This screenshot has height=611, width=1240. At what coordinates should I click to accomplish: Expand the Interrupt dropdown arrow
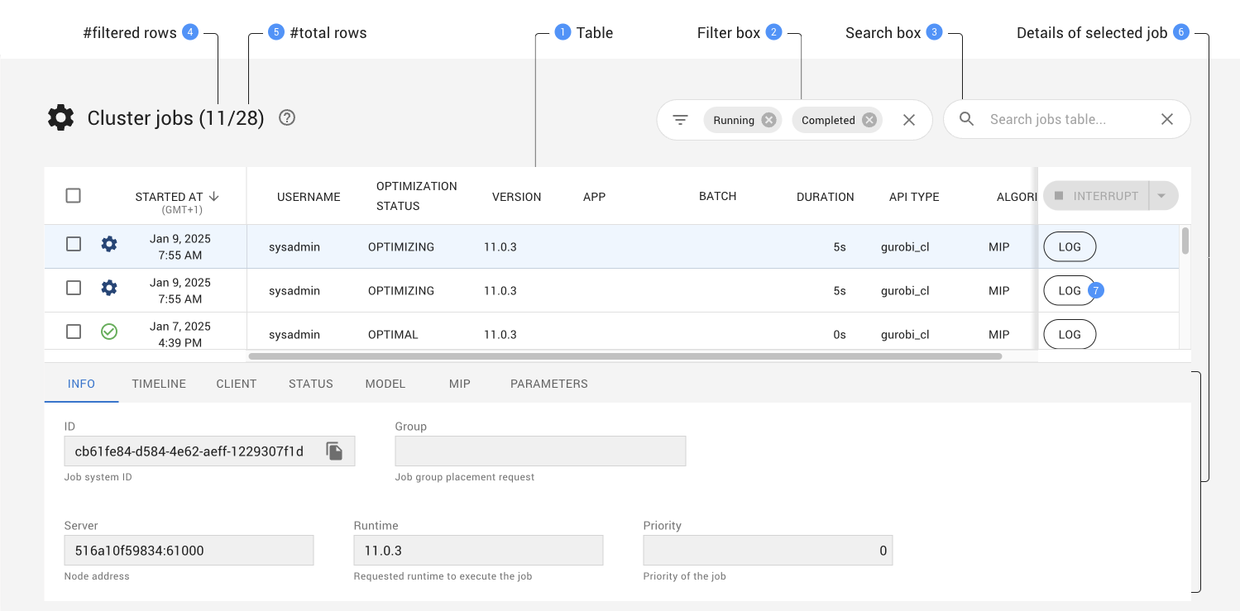[x=1161, y=196]
